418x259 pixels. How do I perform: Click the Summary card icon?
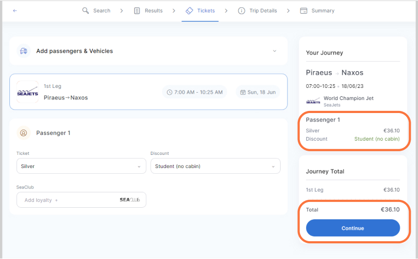pyautogui.click(x=304, y=10)
